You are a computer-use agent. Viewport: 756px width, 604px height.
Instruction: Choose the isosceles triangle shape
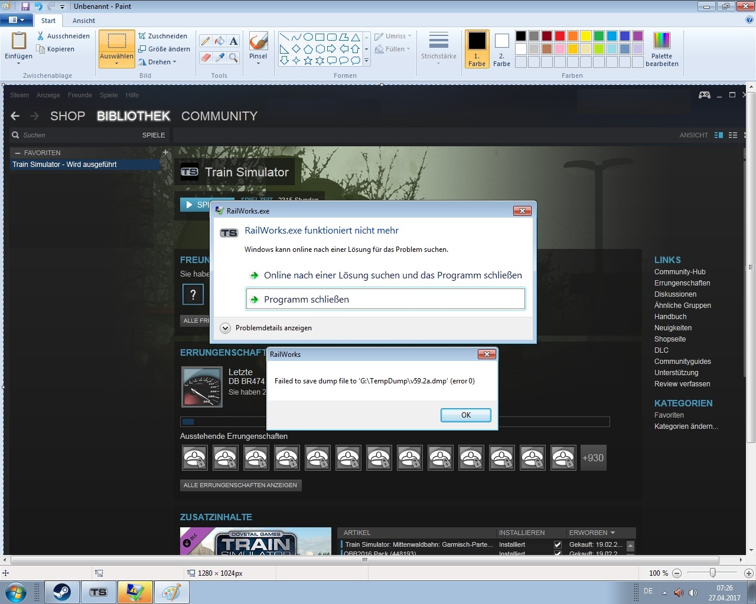click(355, 37)
